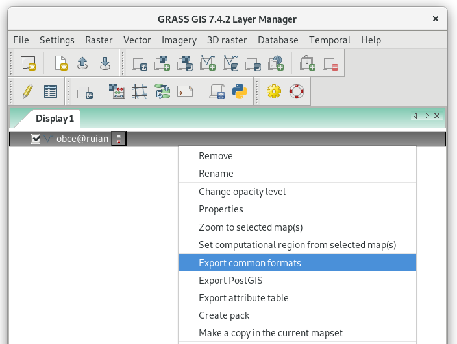Open the Vector menu
457x344 pixels.
click(137, 40)
